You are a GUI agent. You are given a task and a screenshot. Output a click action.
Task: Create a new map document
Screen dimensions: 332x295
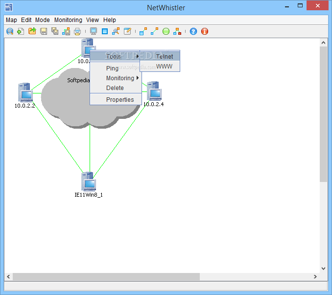coord(21,31)
